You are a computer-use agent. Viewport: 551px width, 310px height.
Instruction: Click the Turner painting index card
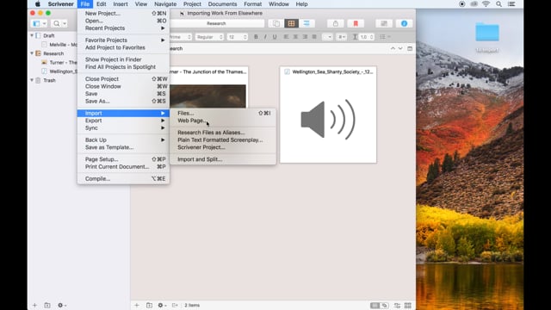[208, 87]
